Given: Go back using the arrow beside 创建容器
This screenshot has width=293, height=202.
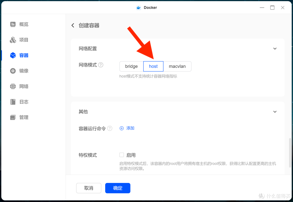Looking at the screenshot, I should pyautogui.click(x=73, y=26).
